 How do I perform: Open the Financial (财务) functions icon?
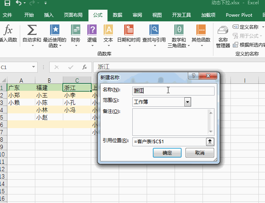76,30
